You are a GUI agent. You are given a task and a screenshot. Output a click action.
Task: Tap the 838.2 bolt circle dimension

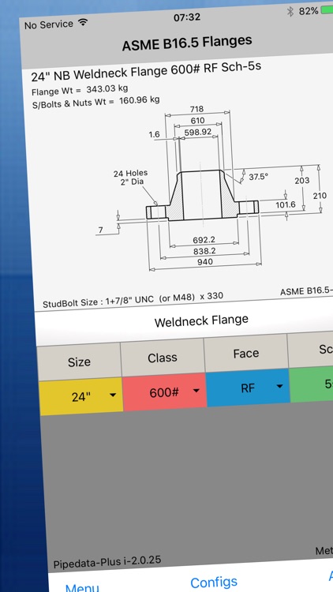[x=204, y=251]
